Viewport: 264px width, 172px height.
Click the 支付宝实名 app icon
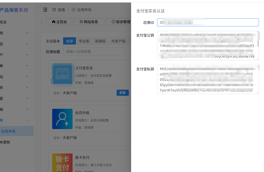click(62, 74)
